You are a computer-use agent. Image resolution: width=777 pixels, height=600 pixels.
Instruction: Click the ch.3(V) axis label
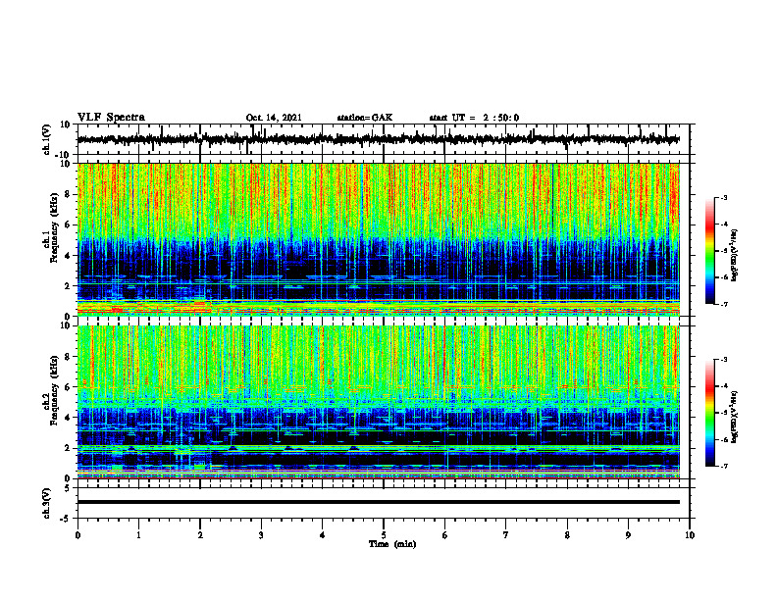(47, 503)
